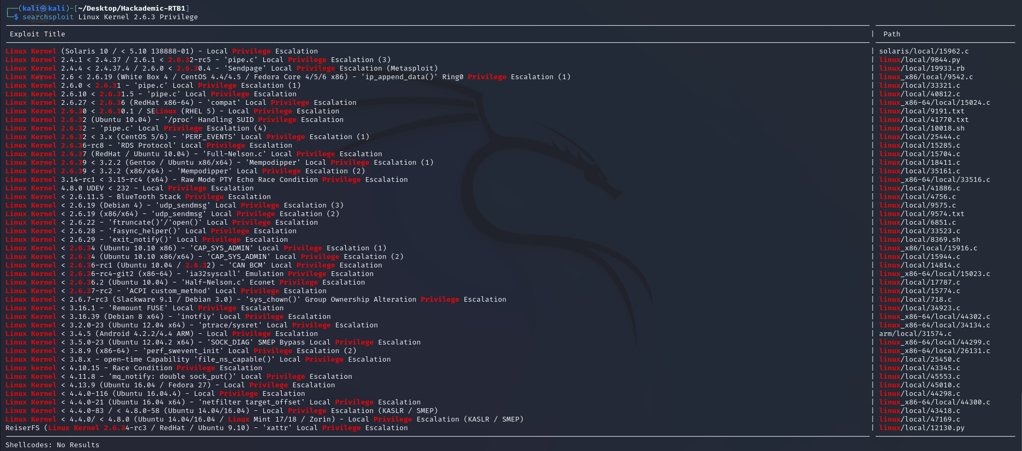Select path linux_x86-64/local/15023.c
This screenshot has width=1022, height=451.
point(935,274)
